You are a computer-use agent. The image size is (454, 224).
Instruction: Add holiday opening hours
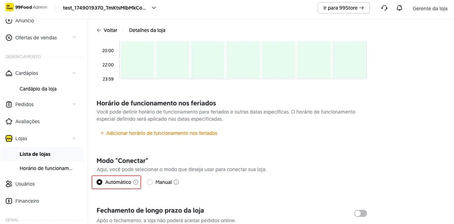click(159, 133)
